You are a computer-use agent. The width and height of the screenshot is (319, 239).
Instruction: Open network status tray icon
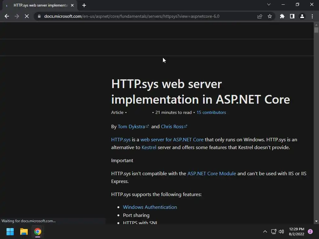point(274,232)
